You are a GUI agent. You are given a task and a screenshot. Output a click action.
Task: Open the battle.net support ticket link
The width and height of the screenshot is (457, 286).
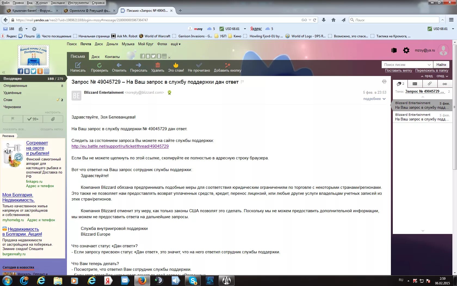click(120, 146)
